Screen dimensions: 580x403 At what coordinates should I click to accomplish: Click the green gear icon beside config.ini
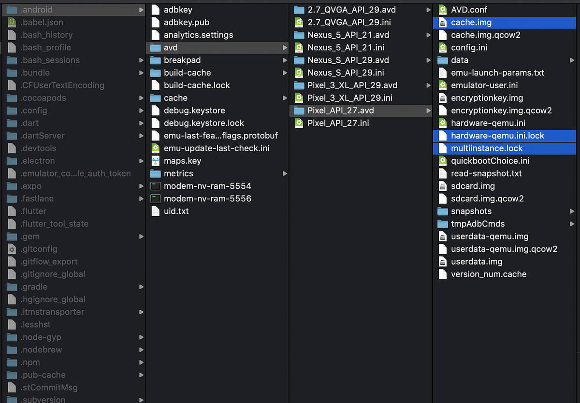[444, 47]
